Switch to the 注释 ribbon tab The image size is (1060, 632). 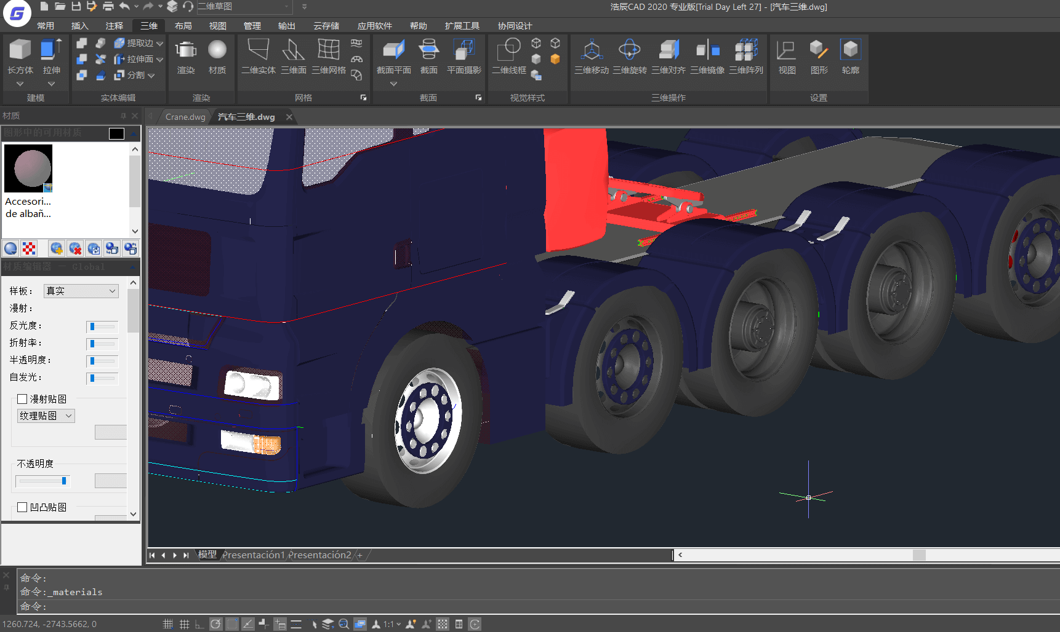[x=114, y=26]
